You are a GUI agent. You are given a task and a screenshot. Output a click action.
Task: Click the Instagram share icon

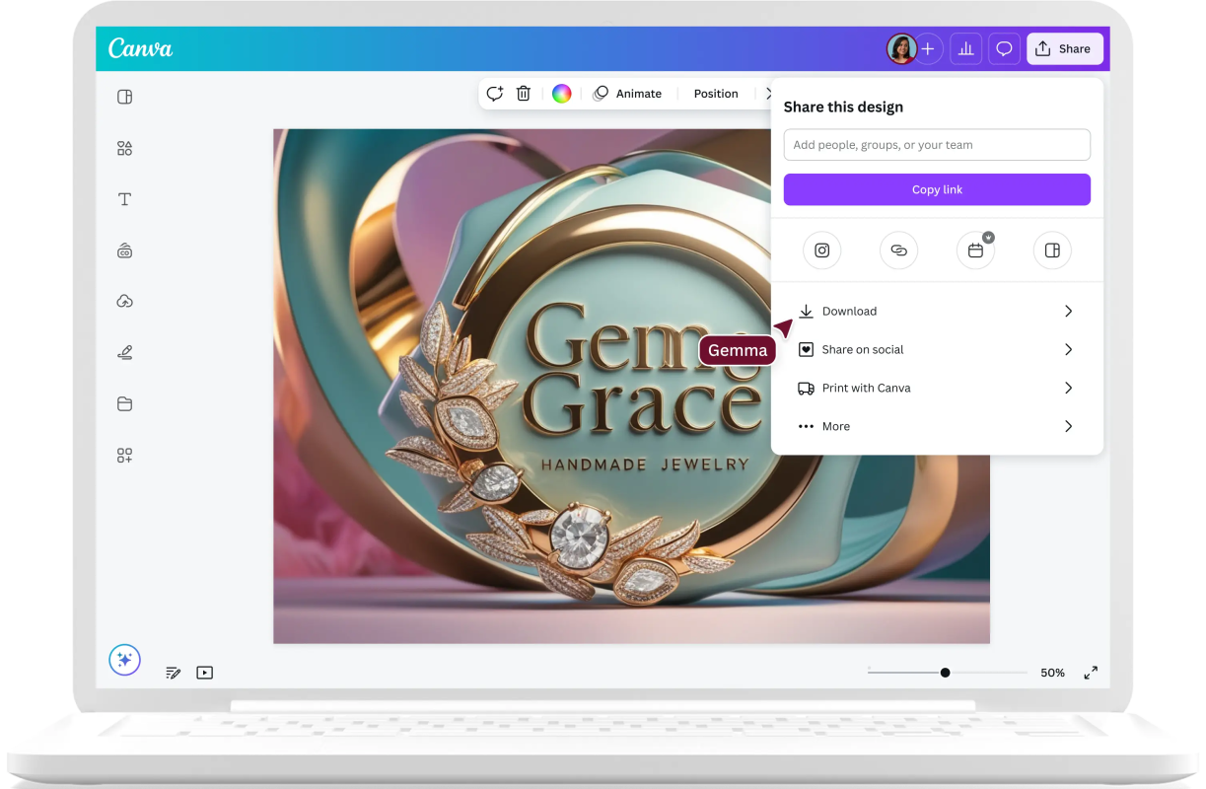(821, 251)
